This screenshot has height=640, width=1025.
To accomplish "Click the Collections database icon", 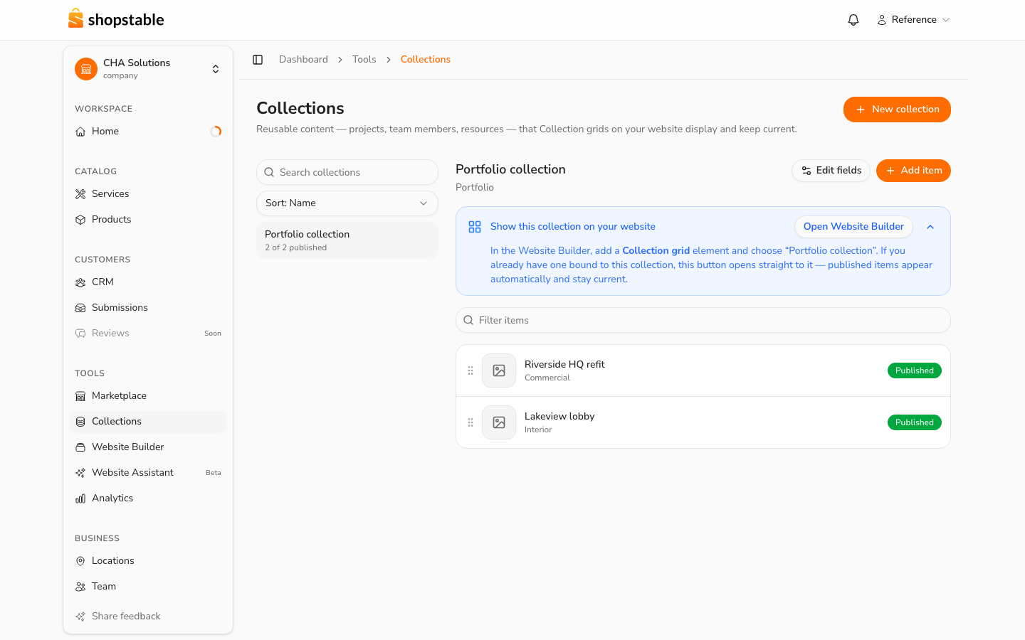I will tap(80, 422).
